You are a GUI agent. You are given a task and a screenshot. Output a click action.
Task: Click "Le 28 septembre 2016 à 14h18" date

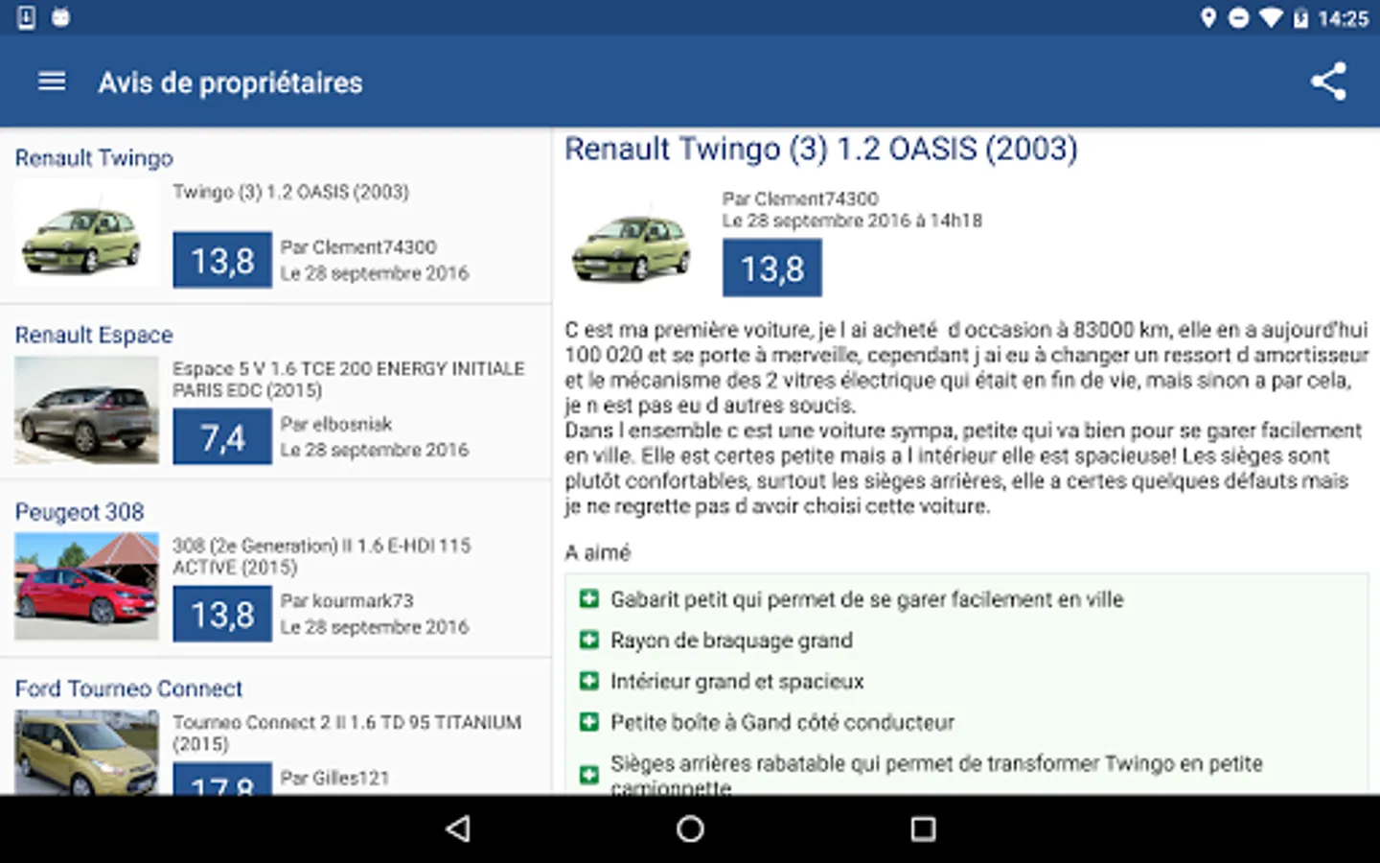point(852,221)
